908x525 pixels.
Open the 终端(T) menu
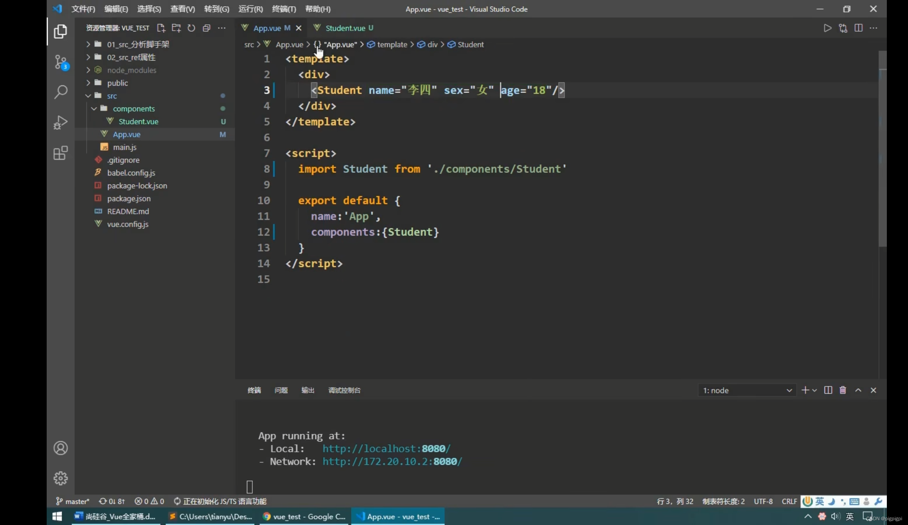point(284,9)
